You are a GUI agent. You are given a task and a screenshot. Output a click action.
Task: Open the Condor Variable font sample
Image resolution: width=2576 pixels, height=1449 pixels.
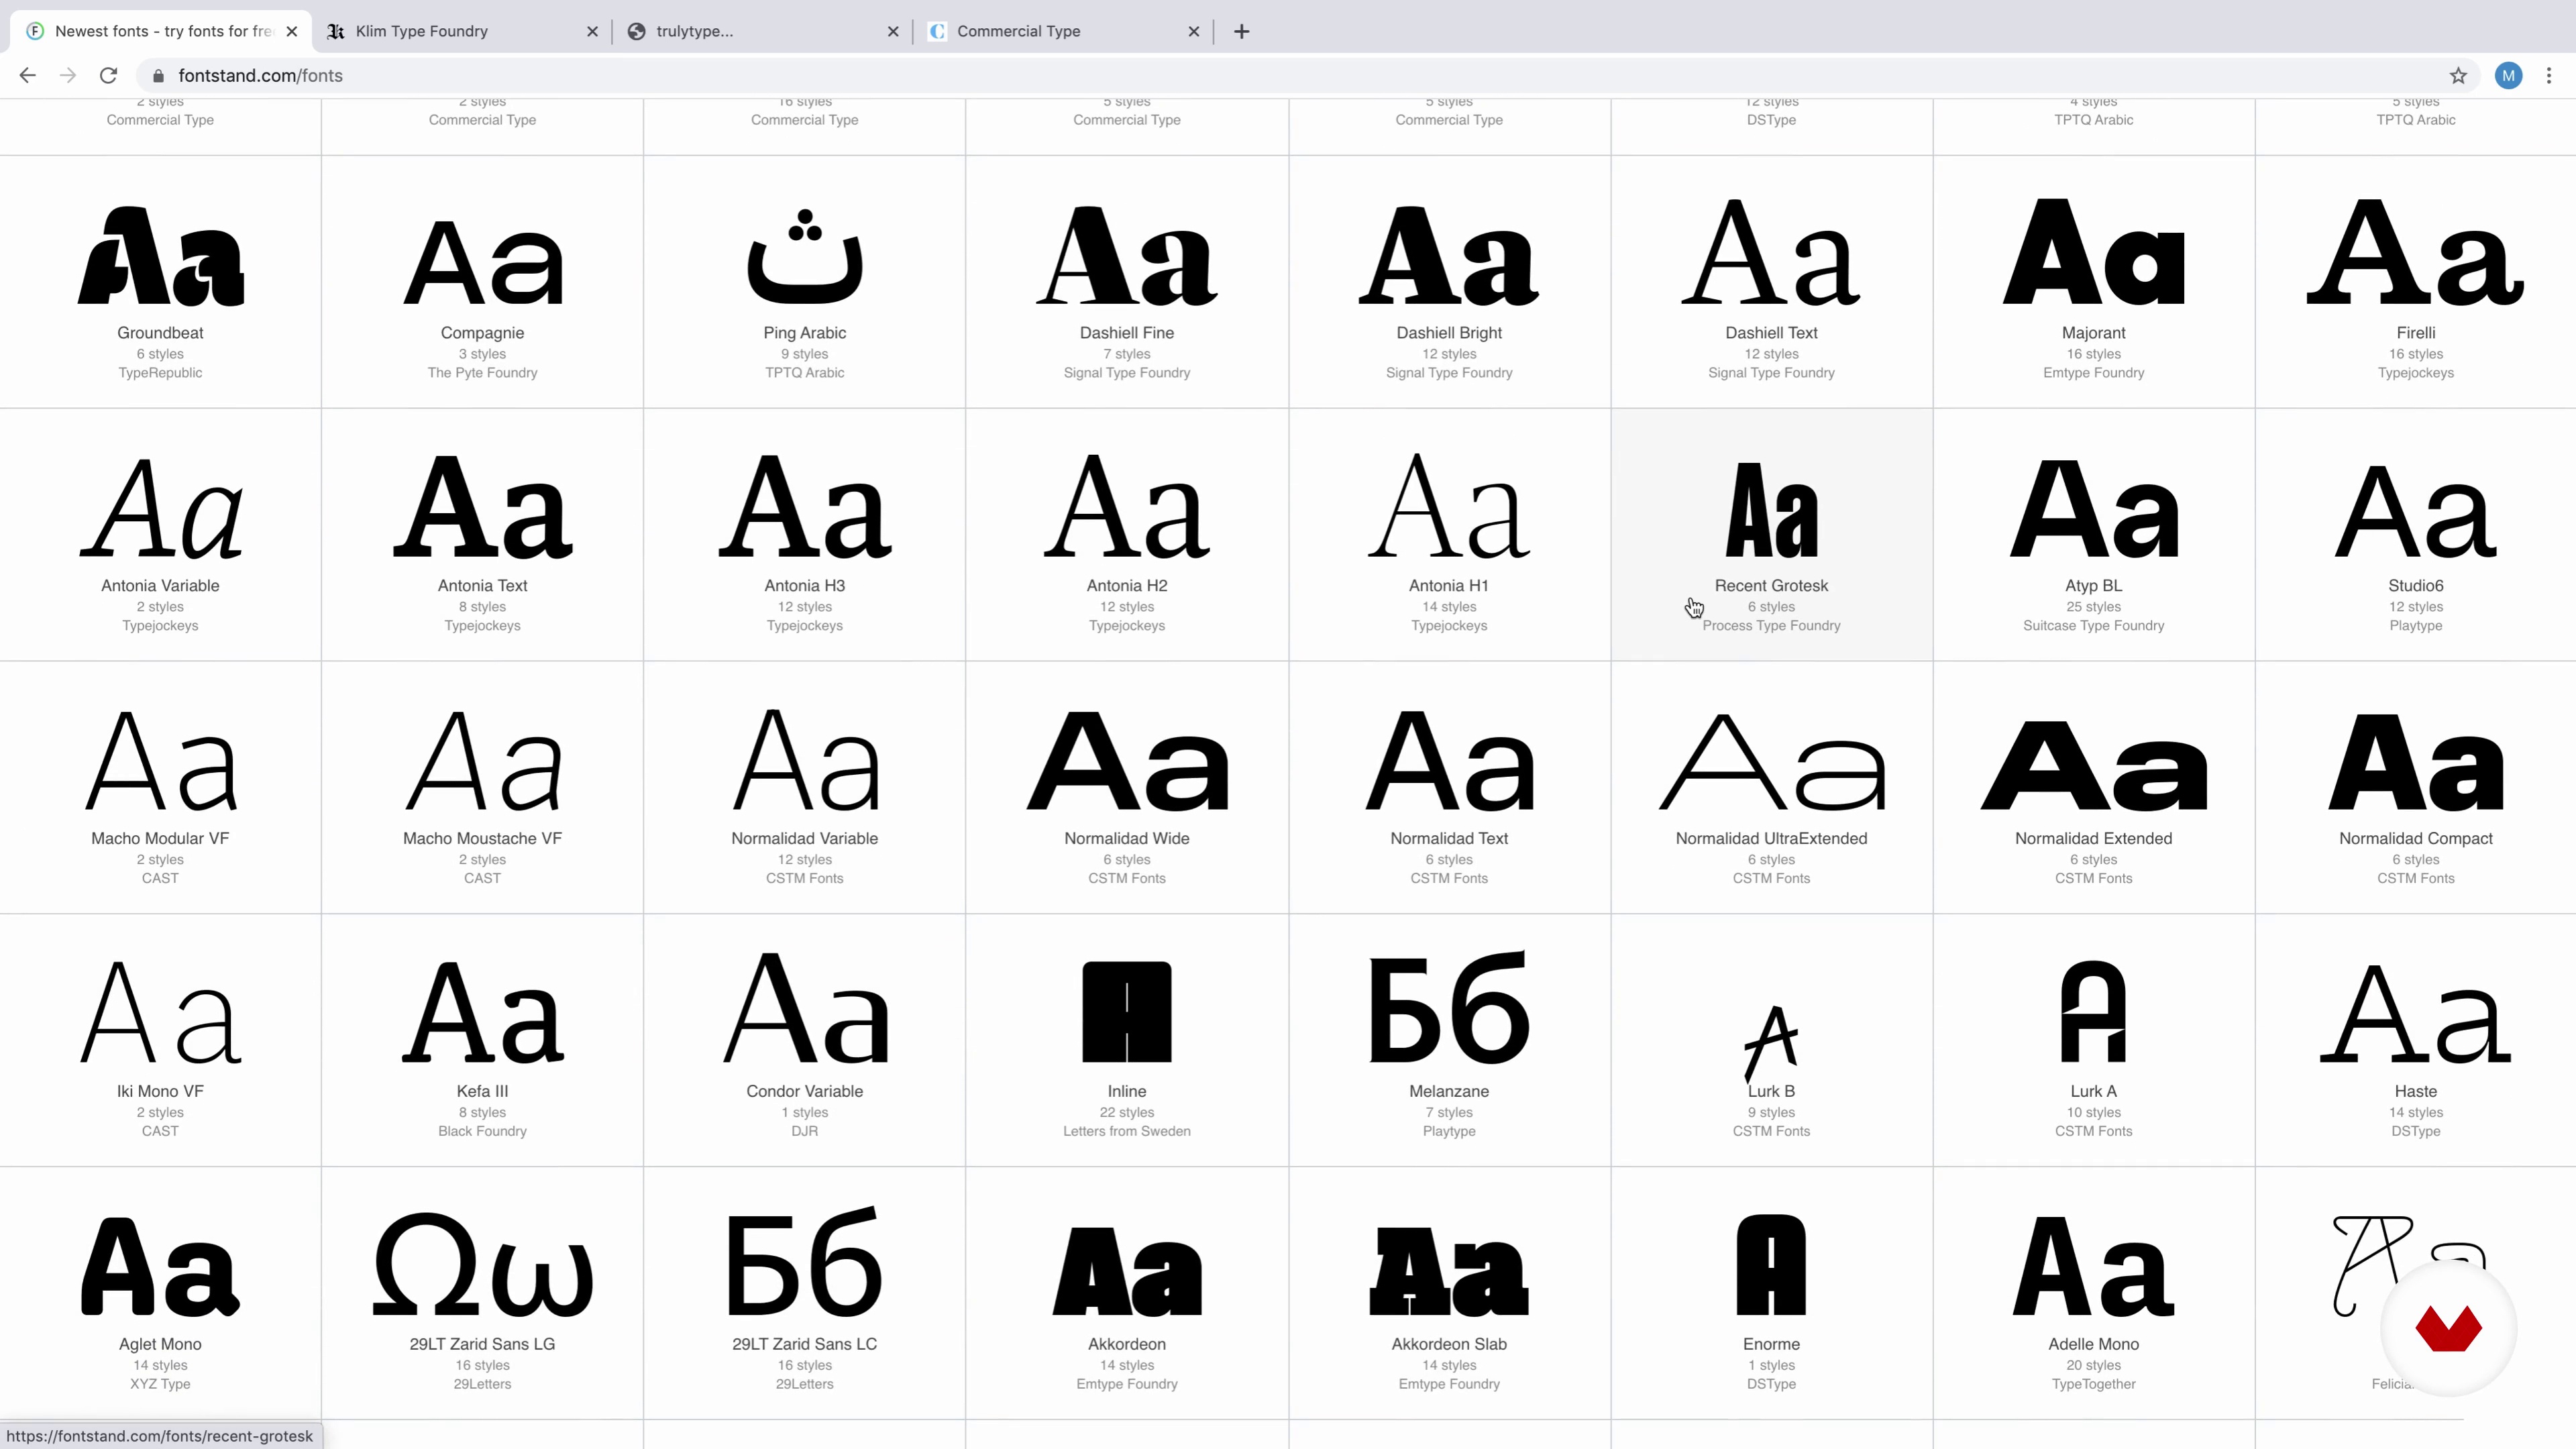[804, 1008]
